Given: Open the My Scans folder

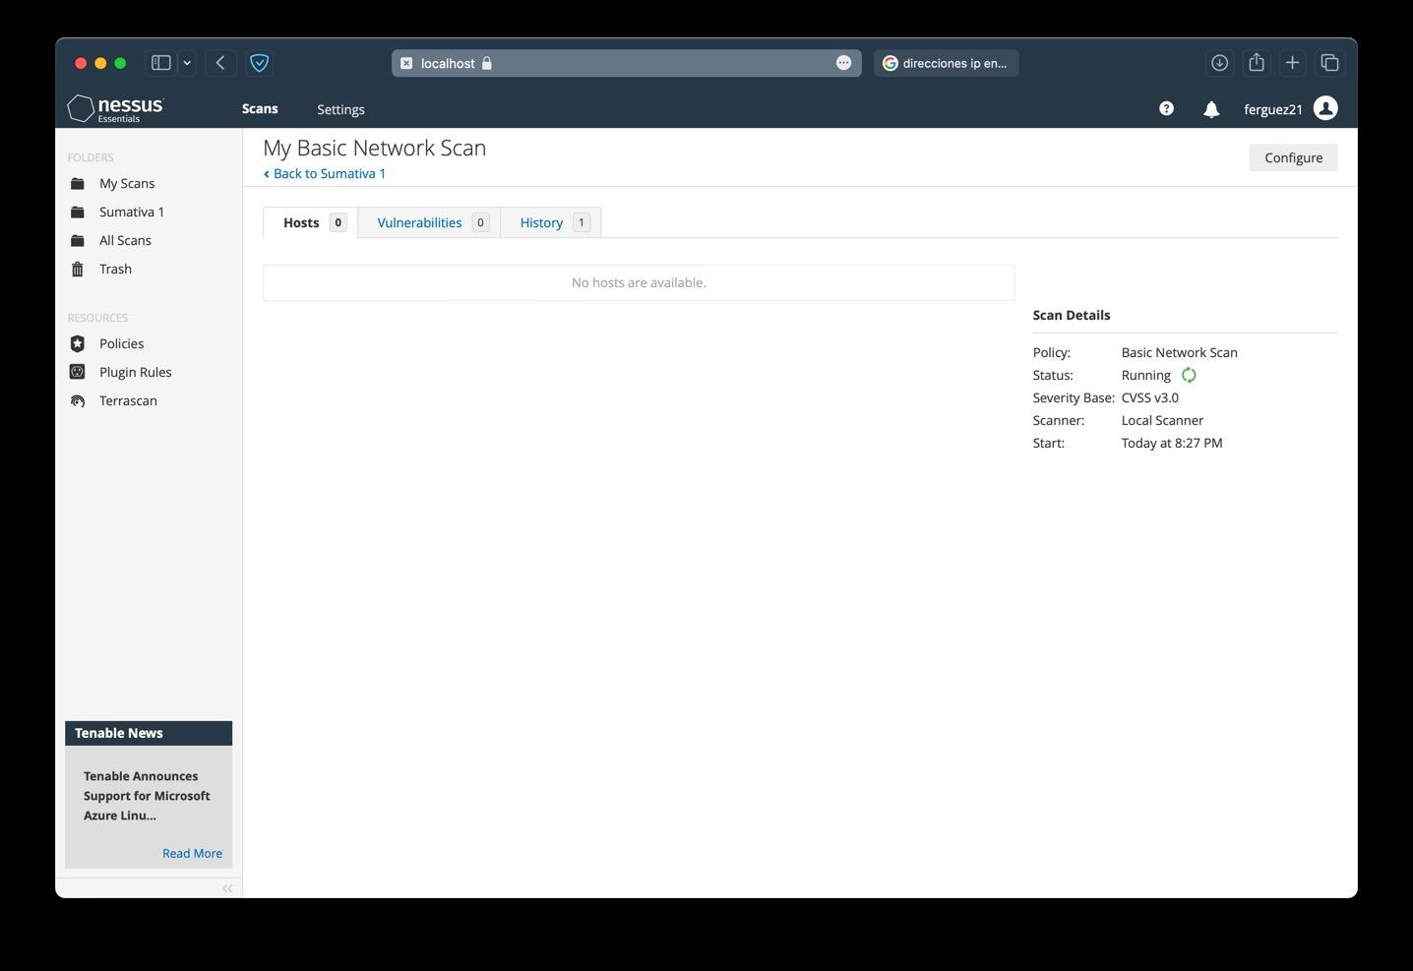Looking at the screenshot, I should point(127,184).
